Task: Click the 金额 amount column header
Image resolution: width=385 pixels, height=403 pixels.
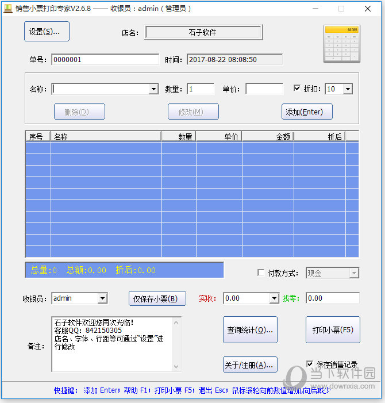Action: [x=268, y=136]
